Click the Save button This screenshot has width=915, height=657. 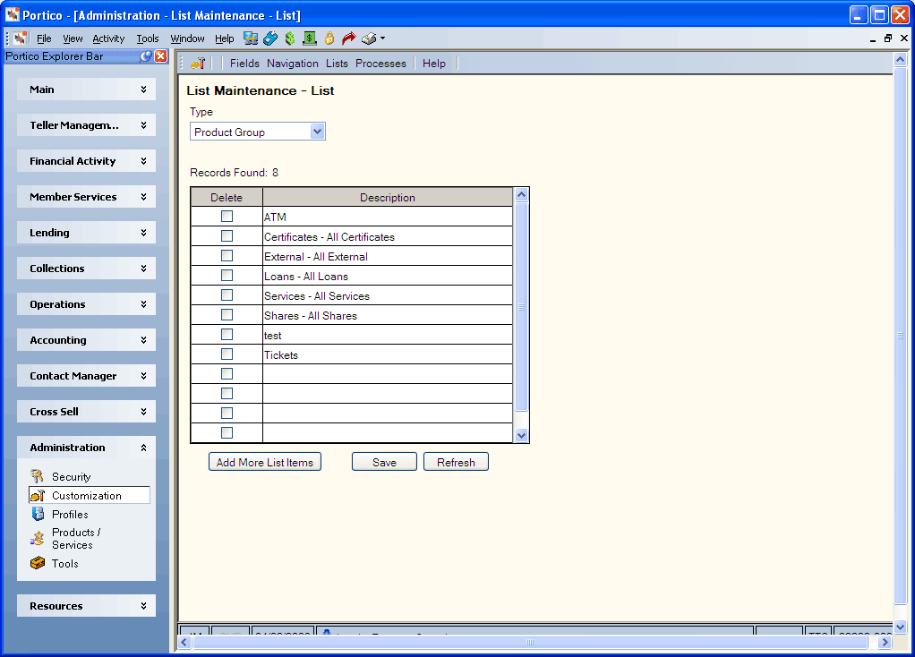[384, 462]
